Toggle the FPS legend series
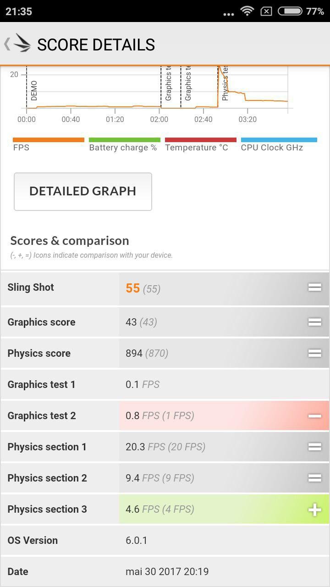Image resolution: width=330 pixels, height=587 pixels. 48,144
